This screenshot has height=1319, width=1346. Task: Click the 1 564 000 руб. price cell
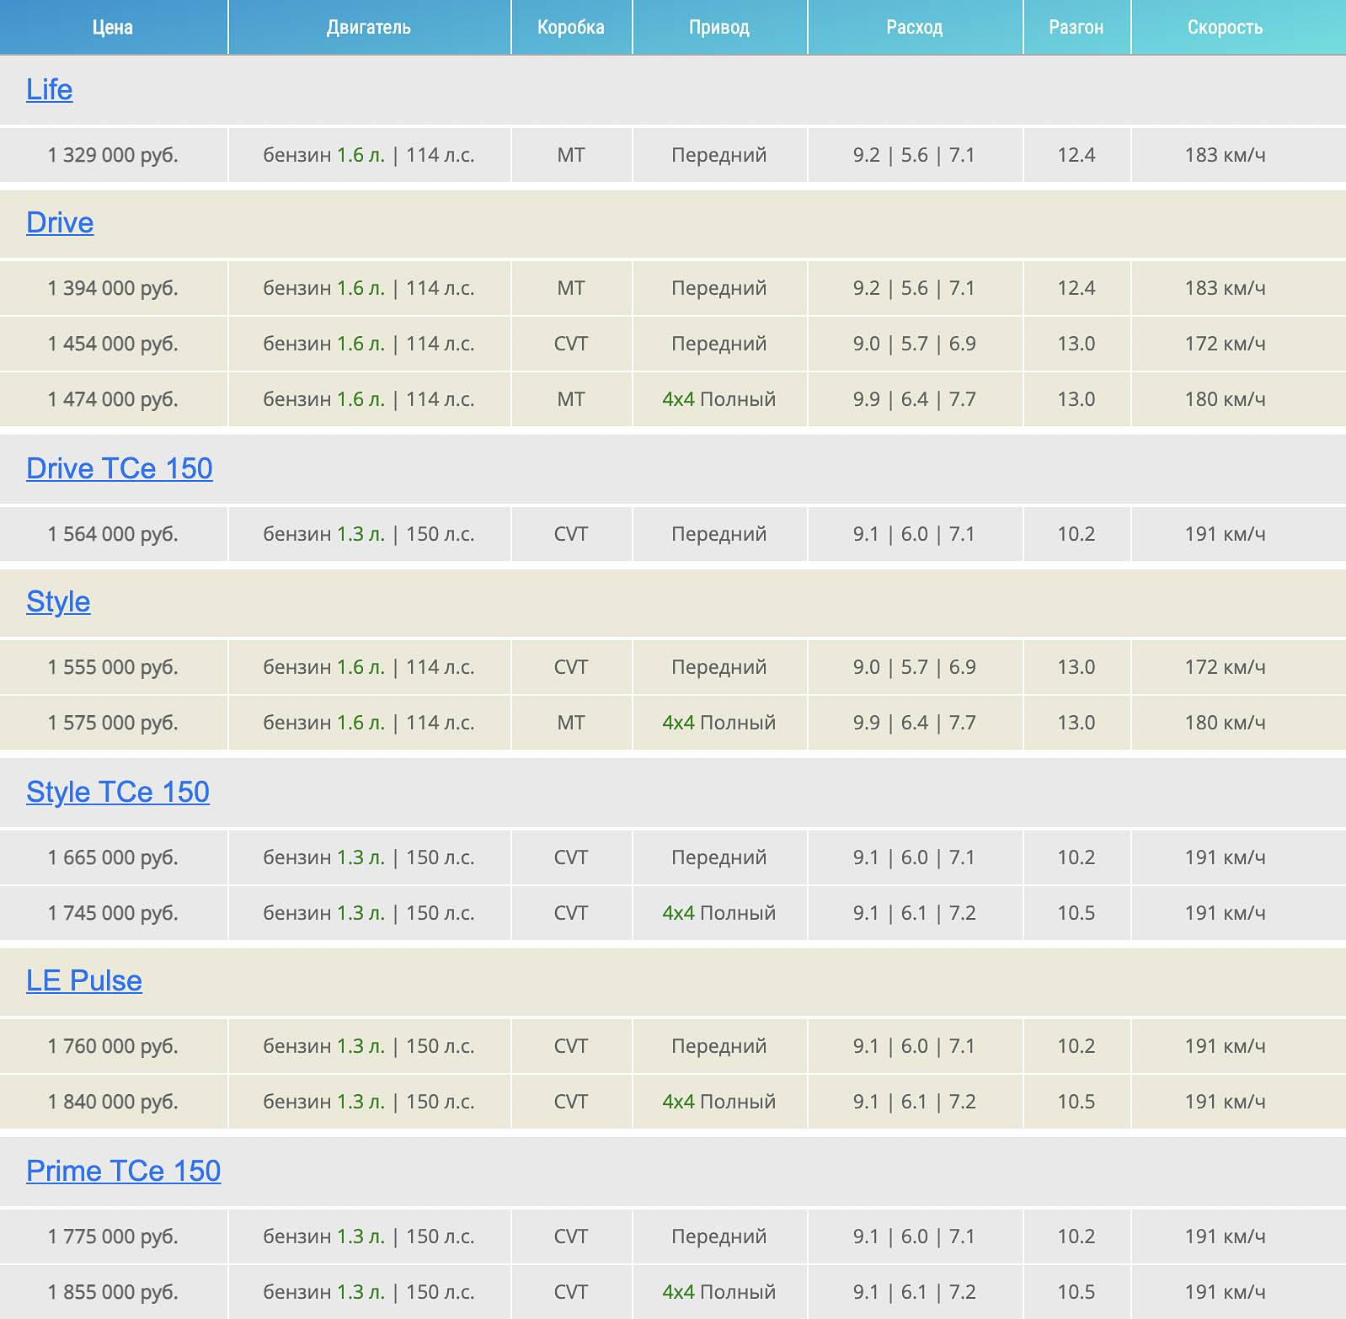click(x=113, y=534)
